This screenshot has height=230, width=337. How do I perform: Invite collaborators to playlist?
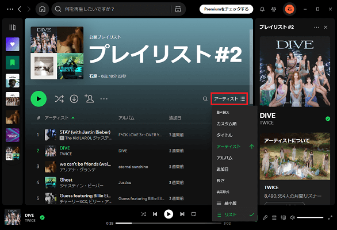pos(89,99)
